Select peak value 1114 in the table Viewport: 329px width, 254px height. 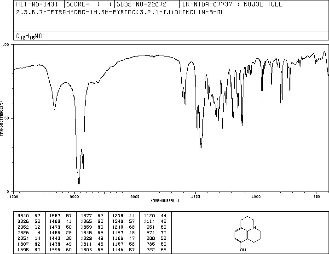150,221
